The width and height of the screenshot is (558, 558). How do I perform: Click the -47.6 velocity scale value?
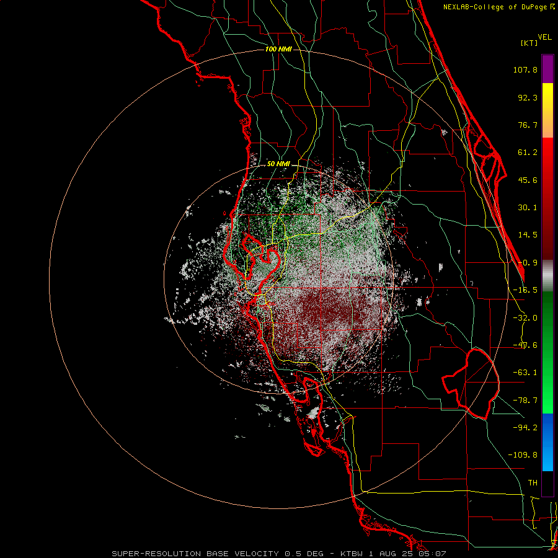(525, 345)
